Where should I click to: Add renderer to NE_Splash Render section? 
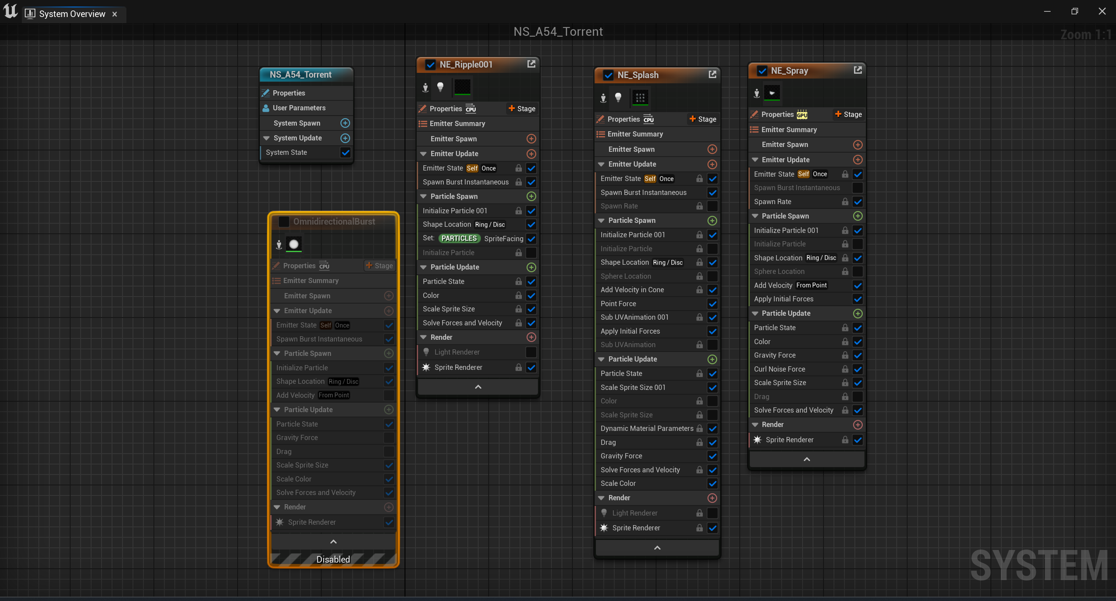coord(712,498)
